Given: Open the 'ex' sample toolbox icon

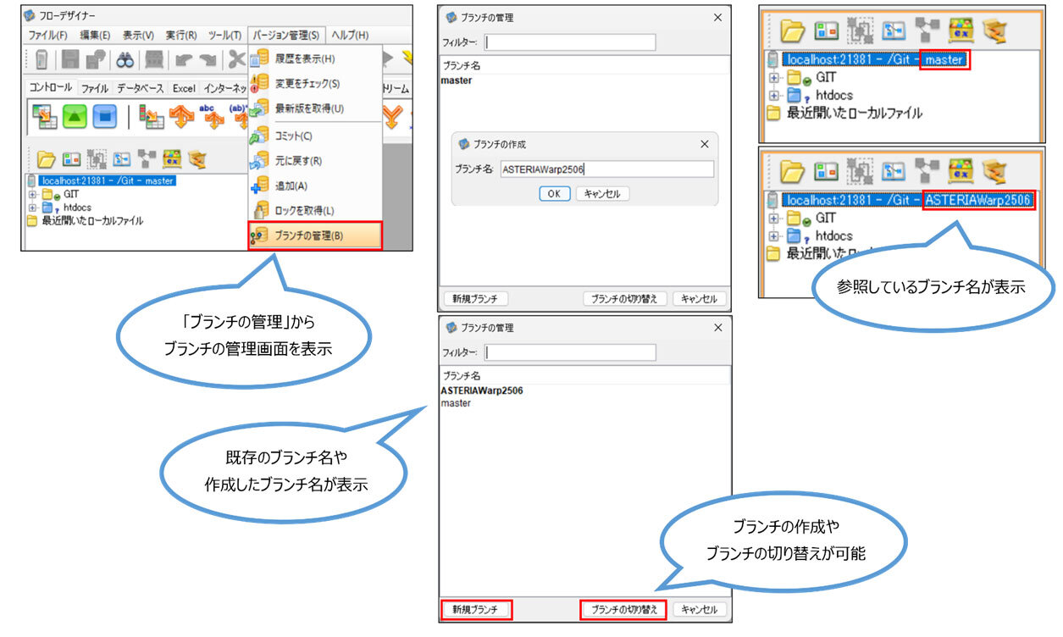Looking at the screenshot, I should coord(173,158).
